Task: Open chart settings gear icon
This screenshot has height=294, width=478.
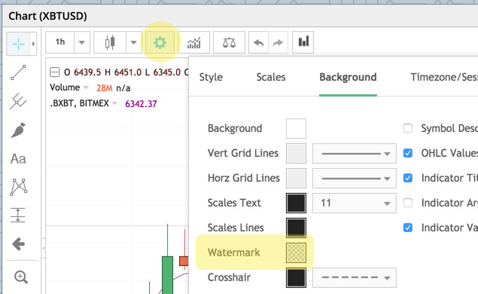Action: click(160, 42)
